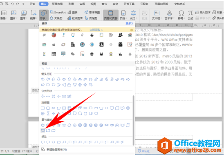Screen dimensions: 224x157
Task: Click the shapes panel vertical scrollbar
Action: (133, 120)
